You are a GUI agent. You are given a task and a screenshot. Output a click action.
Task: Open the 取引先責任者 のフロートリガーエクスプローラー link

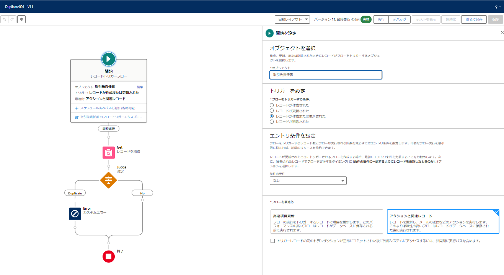click(x=111, y=117)
